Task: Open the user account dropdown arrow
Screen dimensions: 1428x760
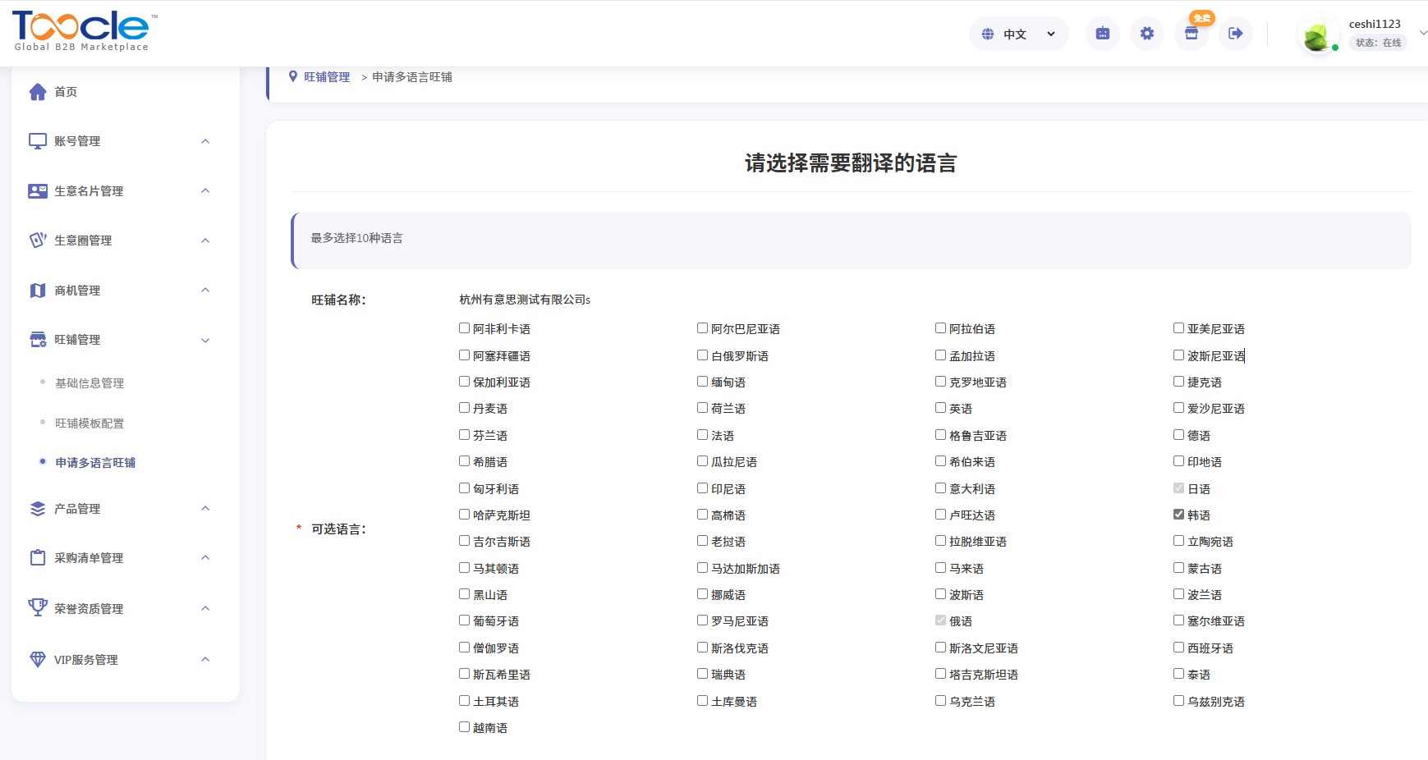Action: point(1423,33)
